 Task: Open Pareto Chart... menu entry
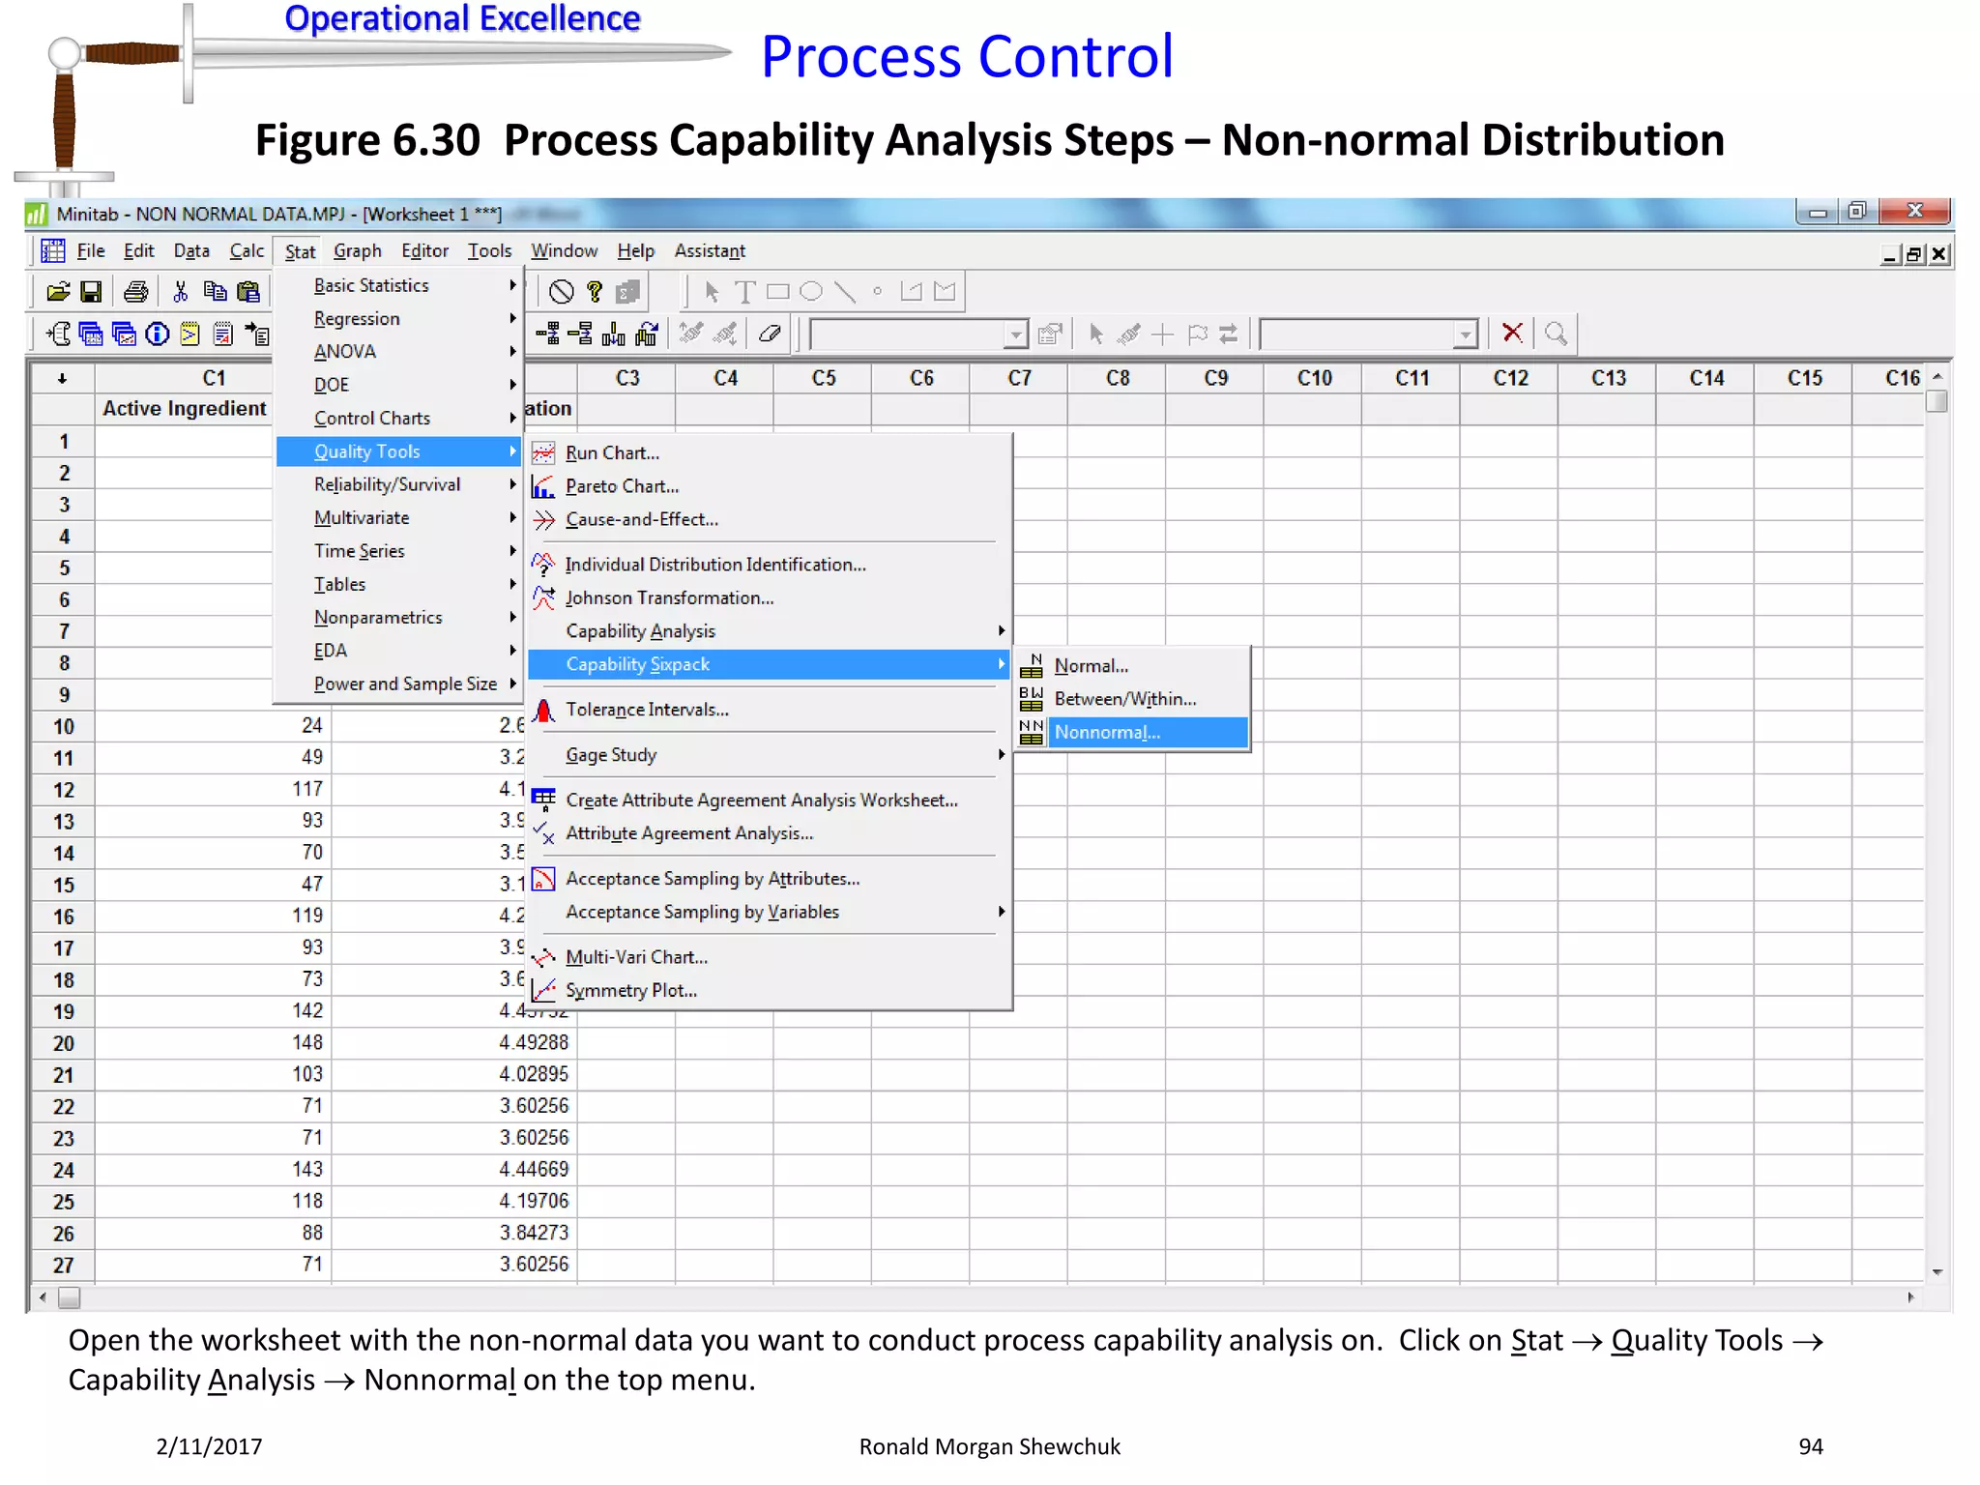pos(769,486)
